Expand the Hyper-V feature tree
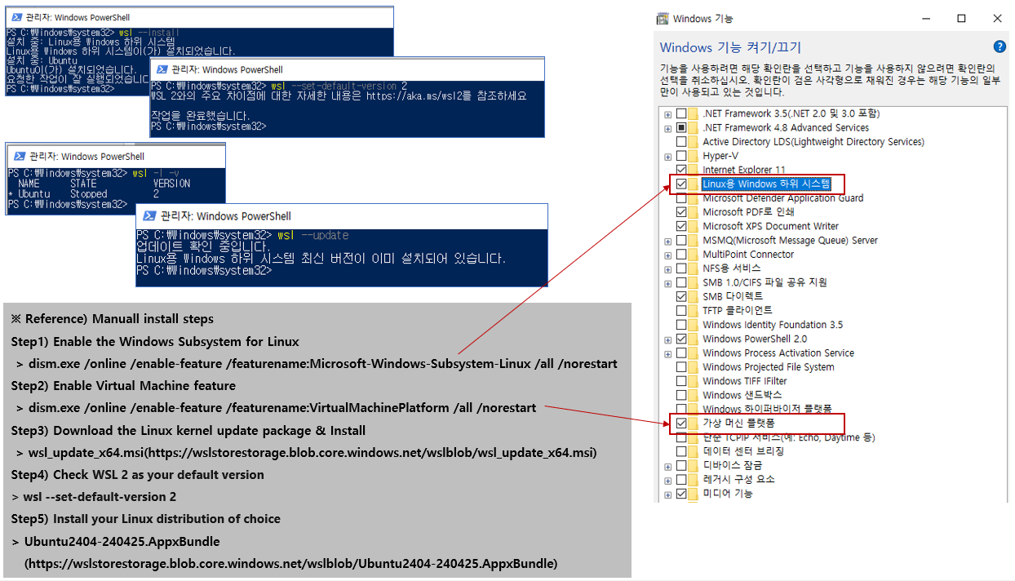 tap(668, 157)
